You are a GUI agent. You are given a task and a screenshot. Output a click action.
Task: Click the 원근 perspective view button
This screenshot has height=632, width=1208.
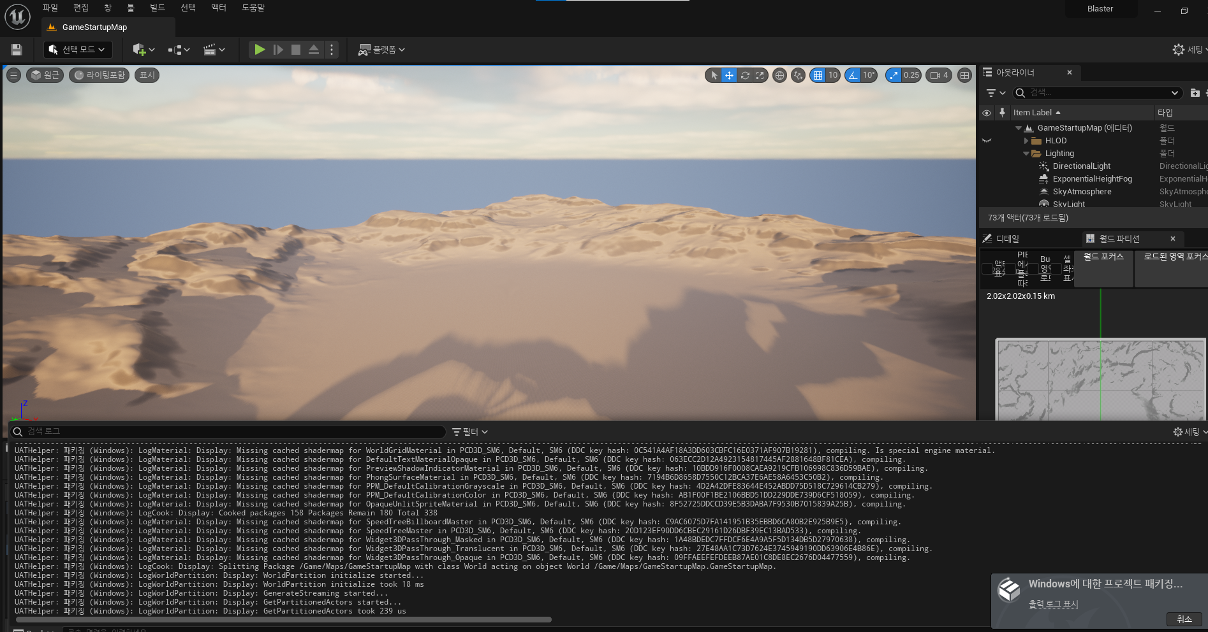[x=45, y=75]
